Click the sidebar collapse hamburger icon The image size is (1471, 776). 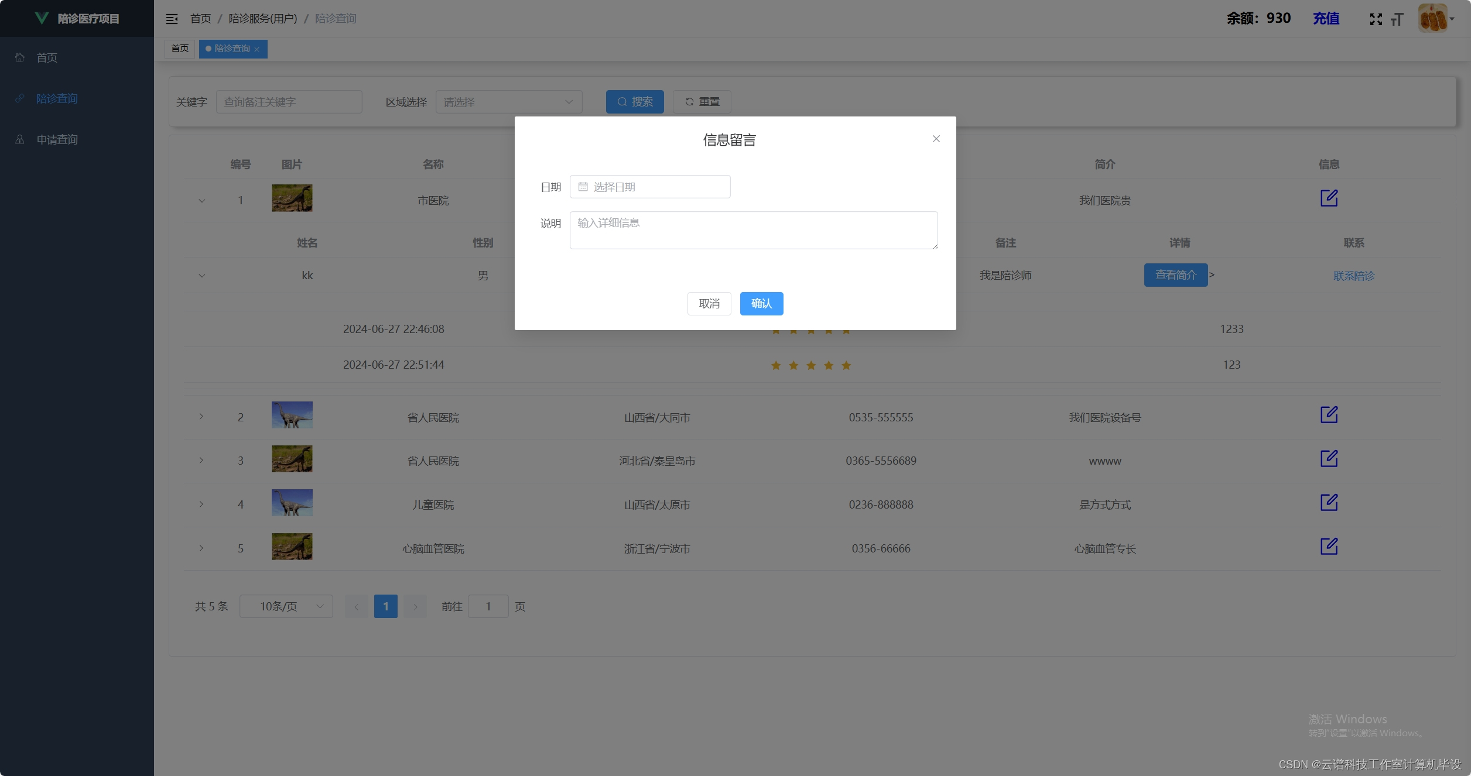172,19
